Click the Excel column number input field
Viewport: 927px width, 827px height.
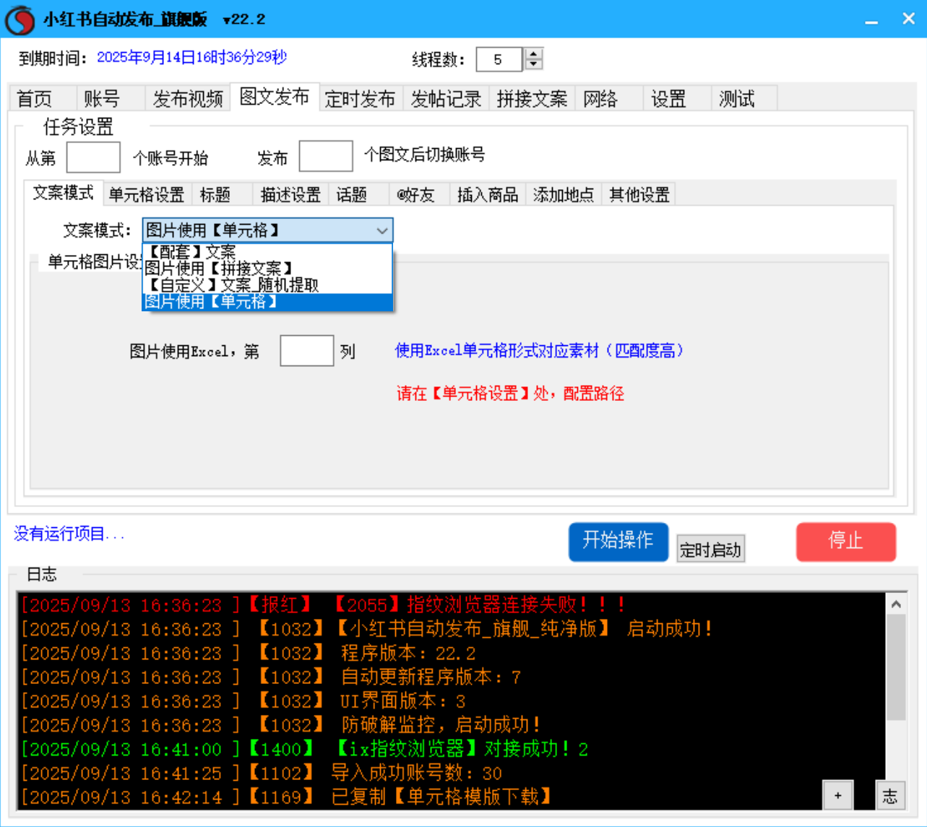pyautogui.click(x=306, y=350)
